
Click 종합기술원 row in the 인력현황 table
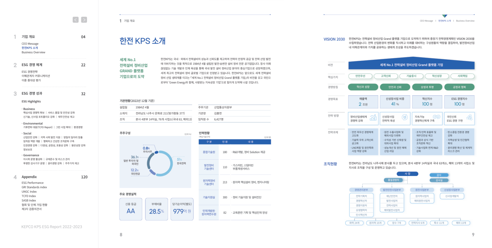235,152
